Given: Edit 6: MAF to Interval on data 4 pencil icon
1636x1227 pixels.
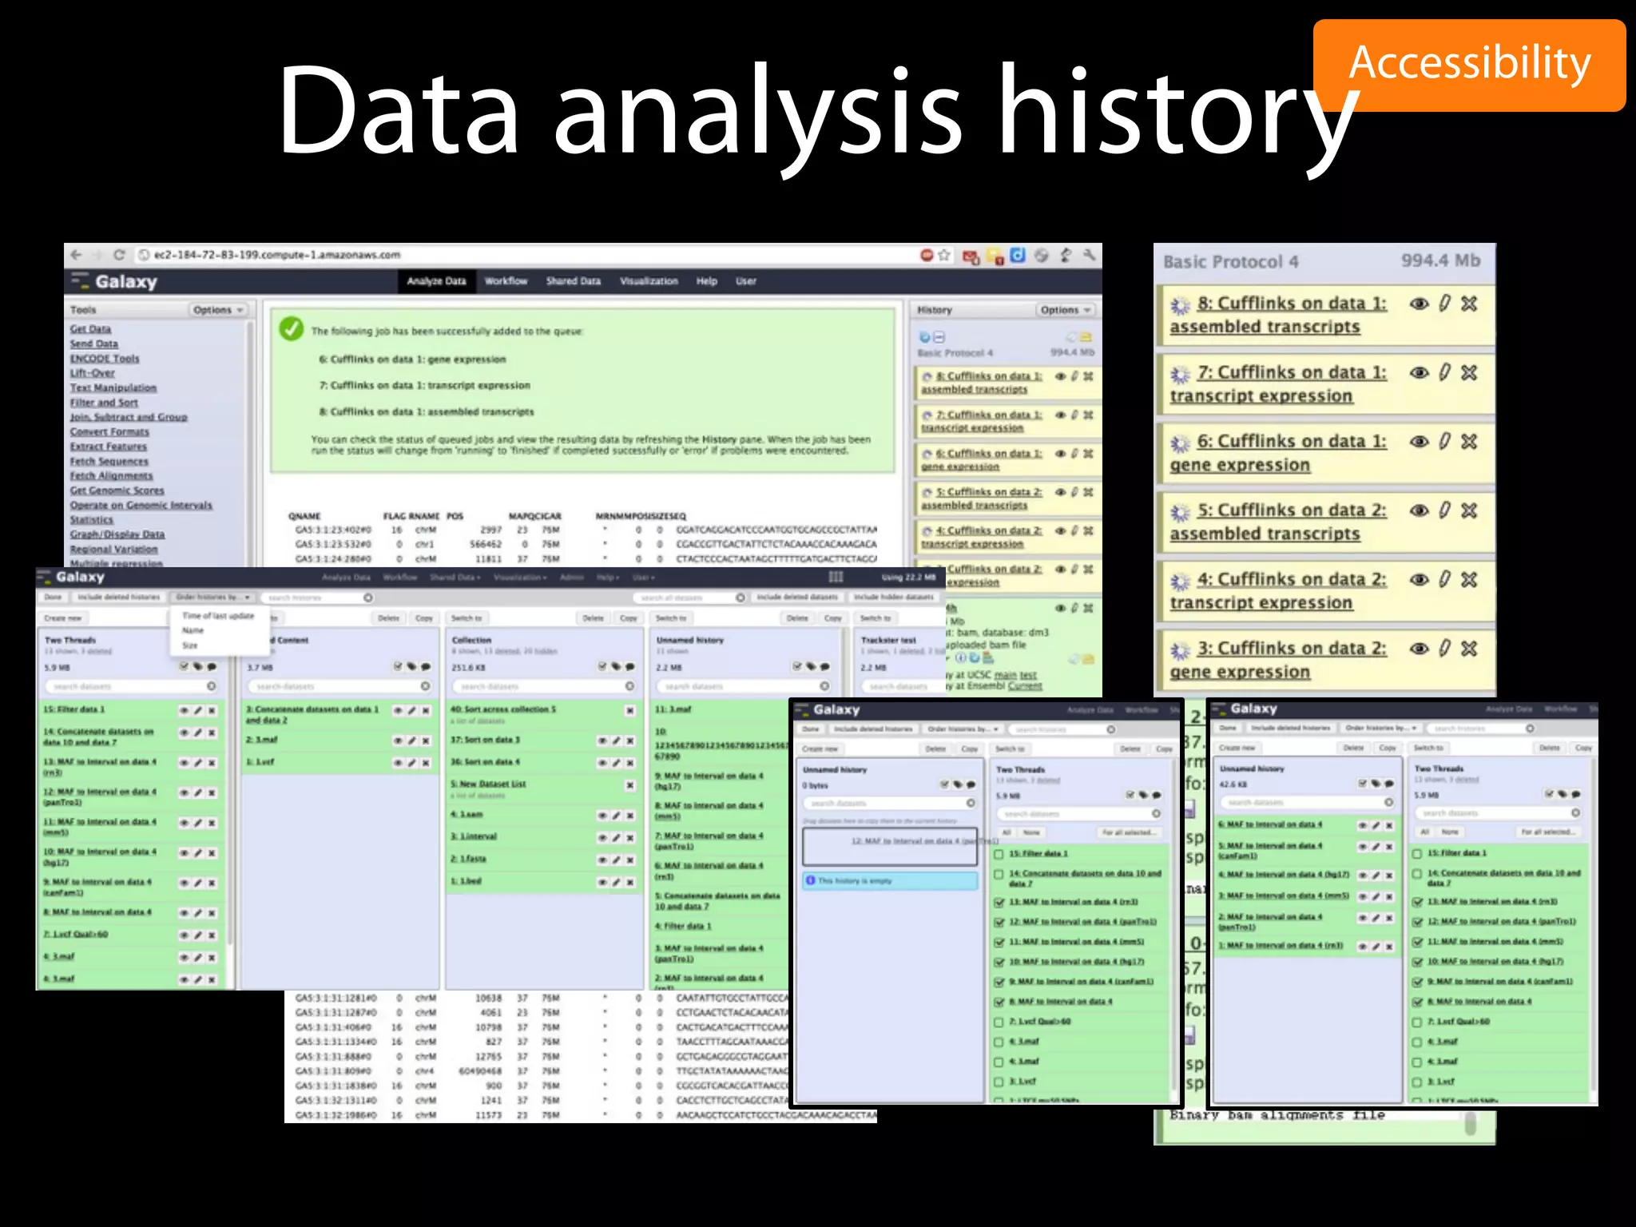Looking at the screenshot, I should click(x=1376, y=825).
